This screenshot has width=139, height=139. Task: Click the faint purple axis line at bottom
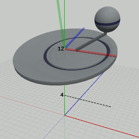54,127
